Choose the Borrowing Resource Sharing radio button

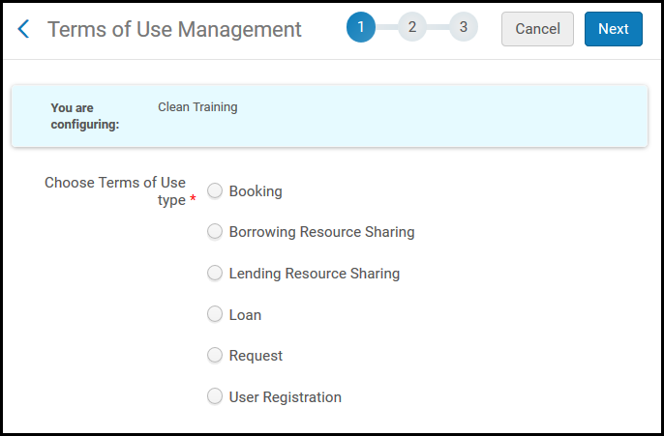pyautogui.click(x=215, y=232)
